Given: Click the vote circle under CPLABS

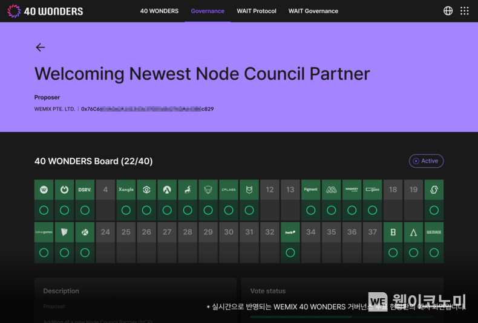Looking at the screenshot, I should coord(229,210).
